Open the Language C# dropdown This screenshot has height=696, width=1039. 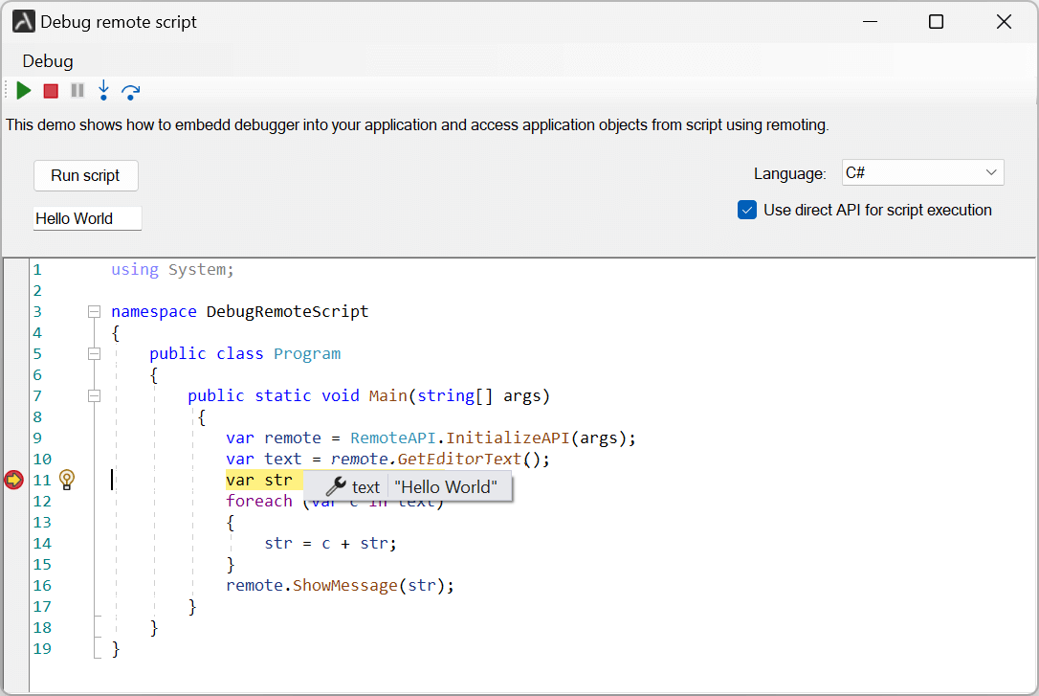pyautogui.click(x=923, y=173)
